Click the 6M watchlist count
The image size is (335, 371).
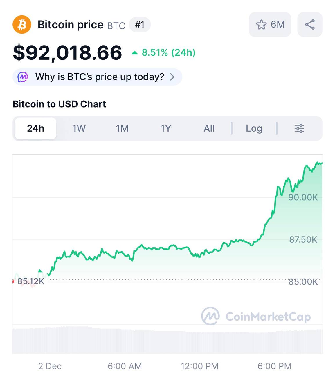pos(278,25)
